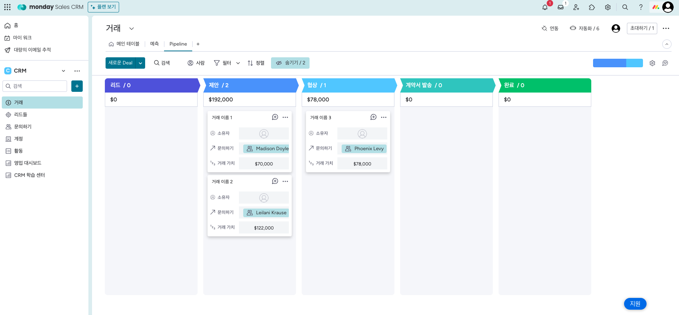
Task: Expand the CRM workspace selector
Action: pyautogui.click(x=63, y=71)
